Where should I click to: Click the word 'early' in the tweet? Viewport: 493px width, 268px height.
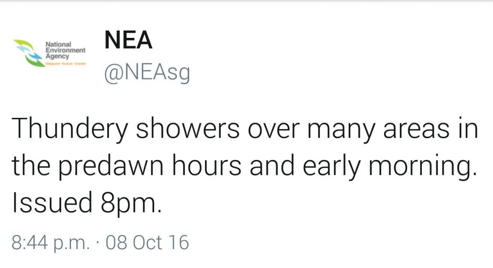tap(332, 167)
